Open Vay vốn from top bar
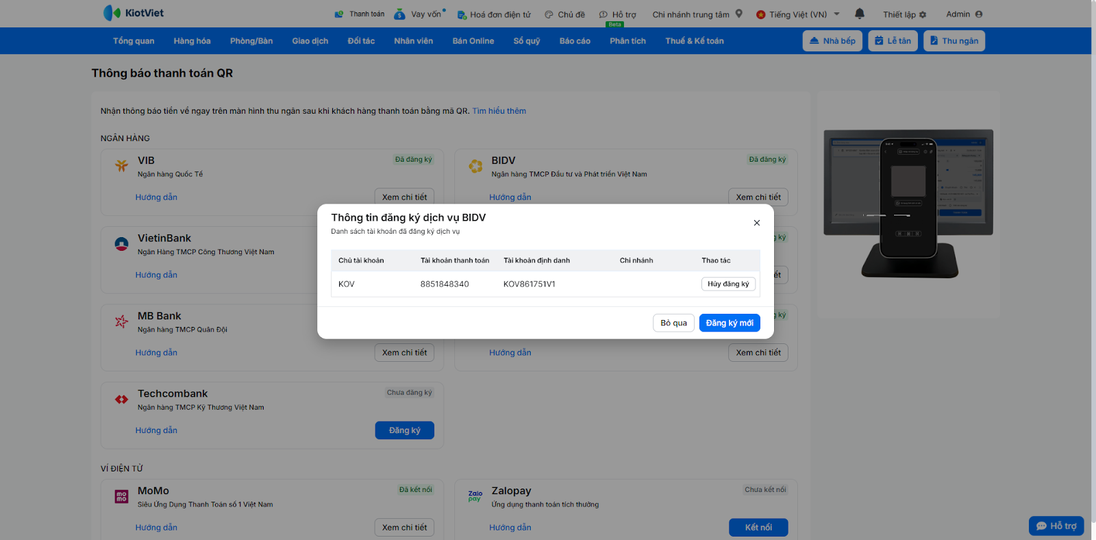The height and width of the screenshot is (540, 1096). (x=419, y=14)
